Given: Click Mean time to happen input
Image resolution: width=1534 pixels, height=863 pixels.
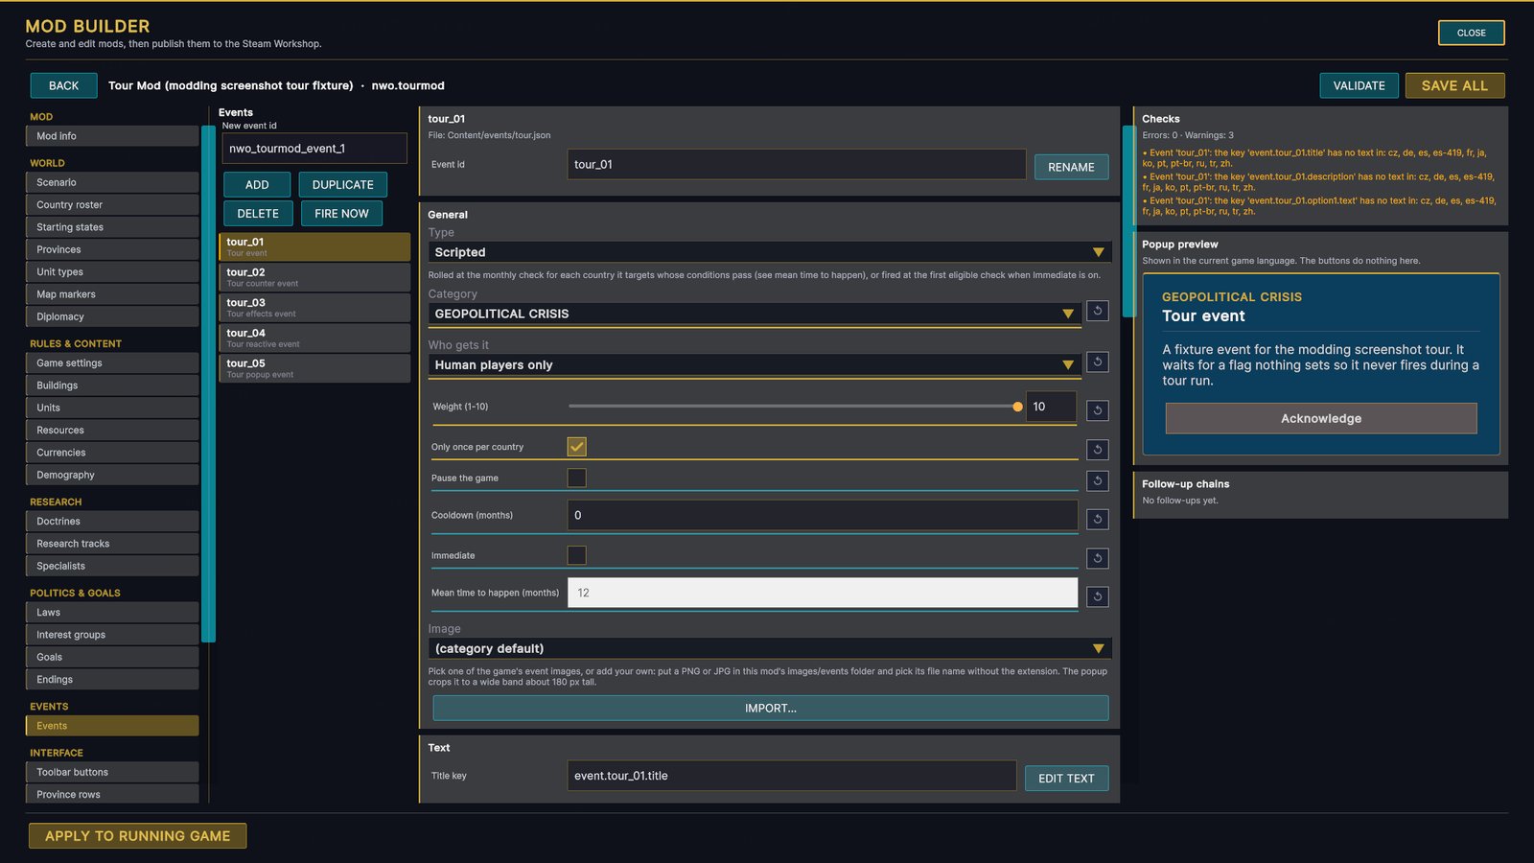Looking at the screenshot, I should tap(823, 593).
